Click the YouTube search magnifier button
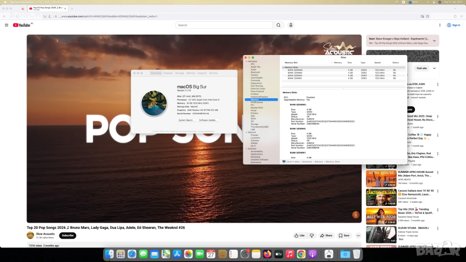 pos(277,25)
